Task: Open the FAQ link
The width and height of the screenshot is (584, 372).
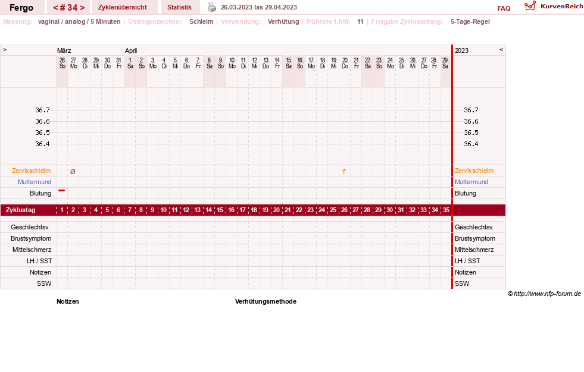Action: (504, 8)
